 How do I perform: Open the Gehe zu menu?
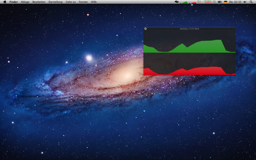pos(71,2)
